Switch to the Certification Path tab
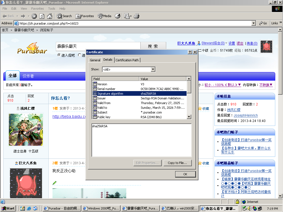This screenshot has height=212, width=283. (127, 60)
